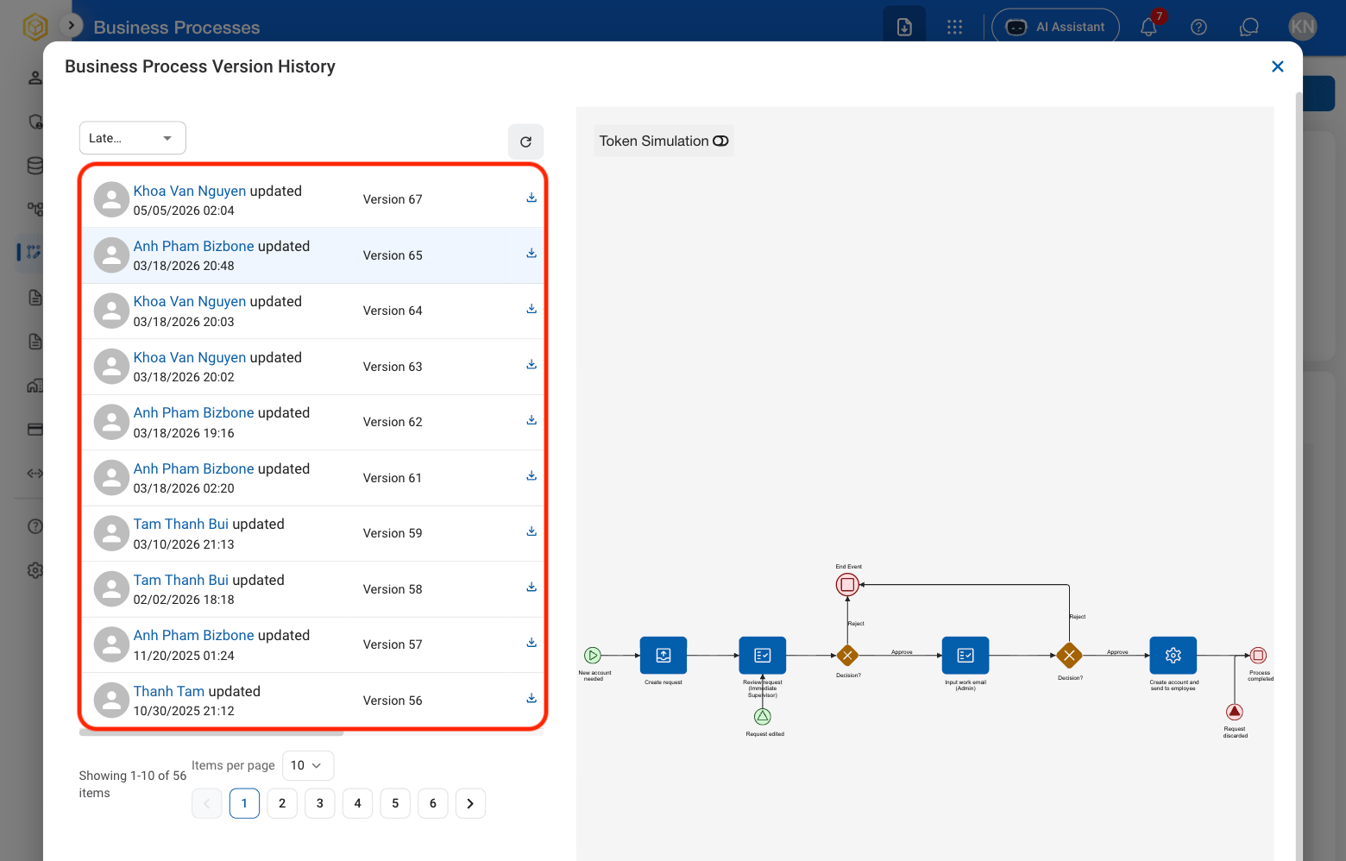The height and width of the screenshot is (861, 1346).
Task: Download Version 67 file
Action: (x=531, y=198)
